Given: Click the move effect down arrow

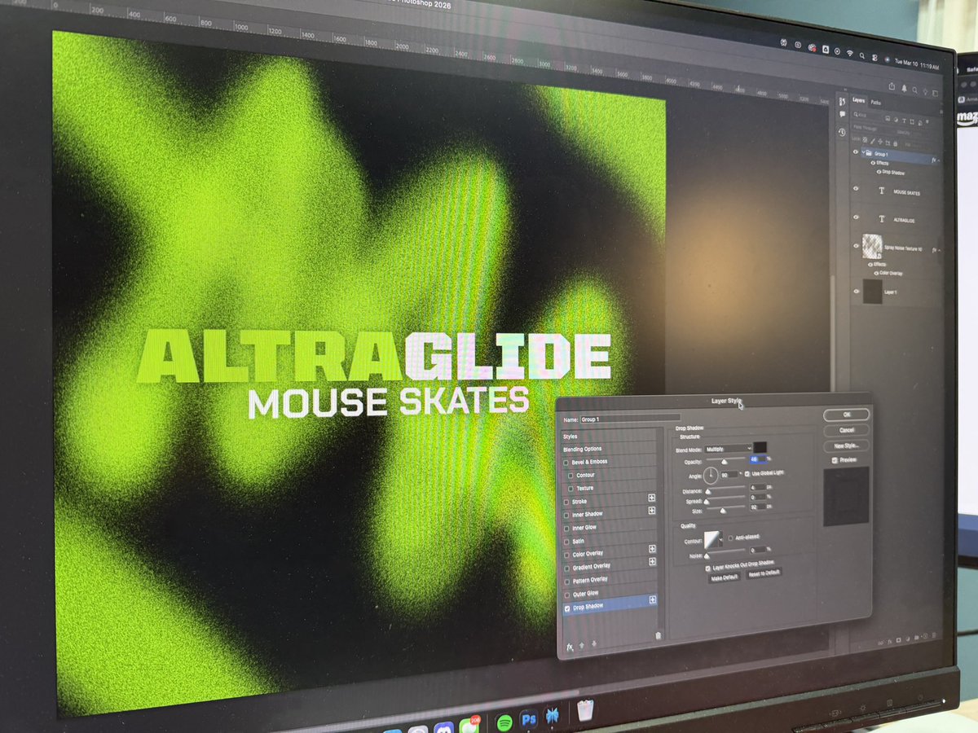Looking at the screenshot, I should (594, 643).
